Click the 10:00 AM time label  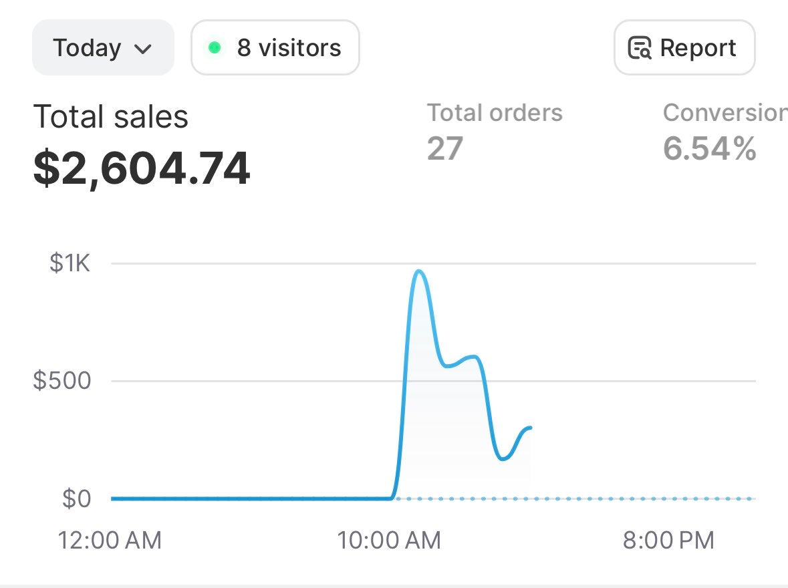(x=389, y=540)
